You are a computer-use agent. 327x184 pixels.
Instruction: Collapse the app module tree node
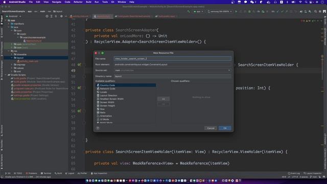pos(6,20)
